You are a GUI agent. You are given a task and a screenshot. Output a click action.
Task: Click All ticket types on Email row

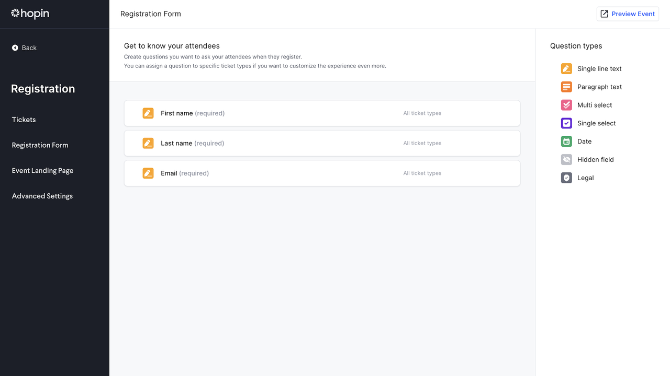(x=422, y=173)
